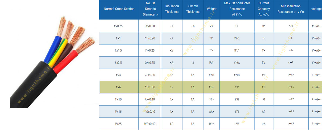Select the Current Capacity column header
Image resolution: width=322 pixels, height=130 pixels.
pyautogui.click(x=264, y=9)
